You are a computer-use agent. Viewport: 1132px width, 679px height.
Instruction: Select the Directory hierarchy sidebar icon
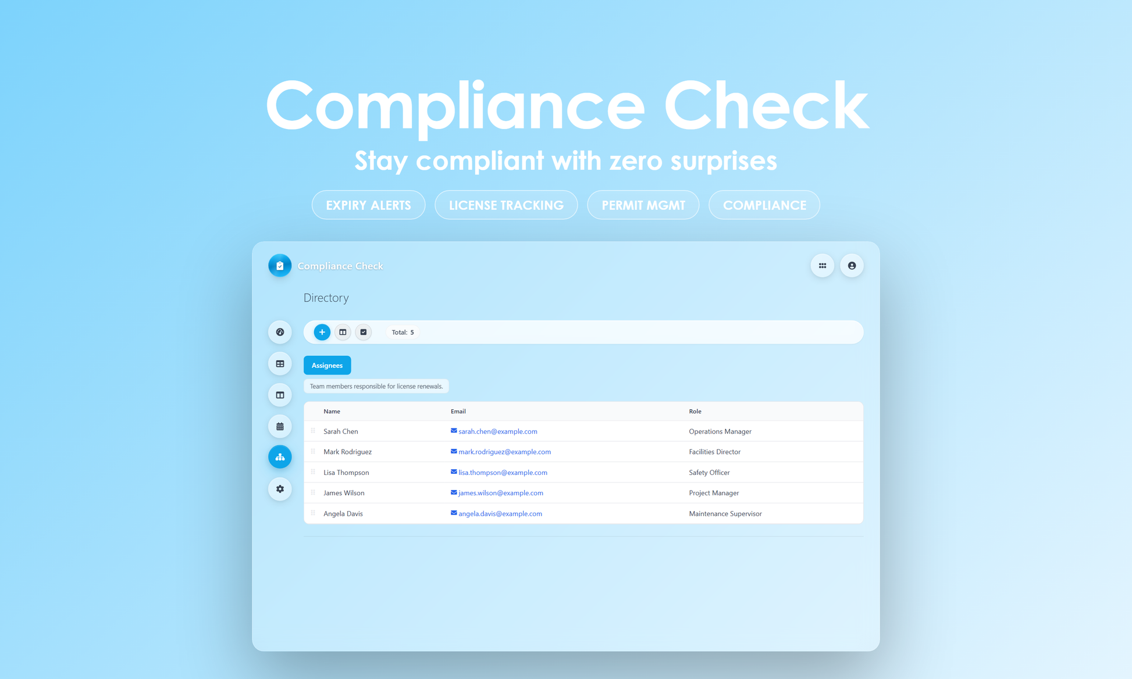pyautogui.click(x=280, y=457)
